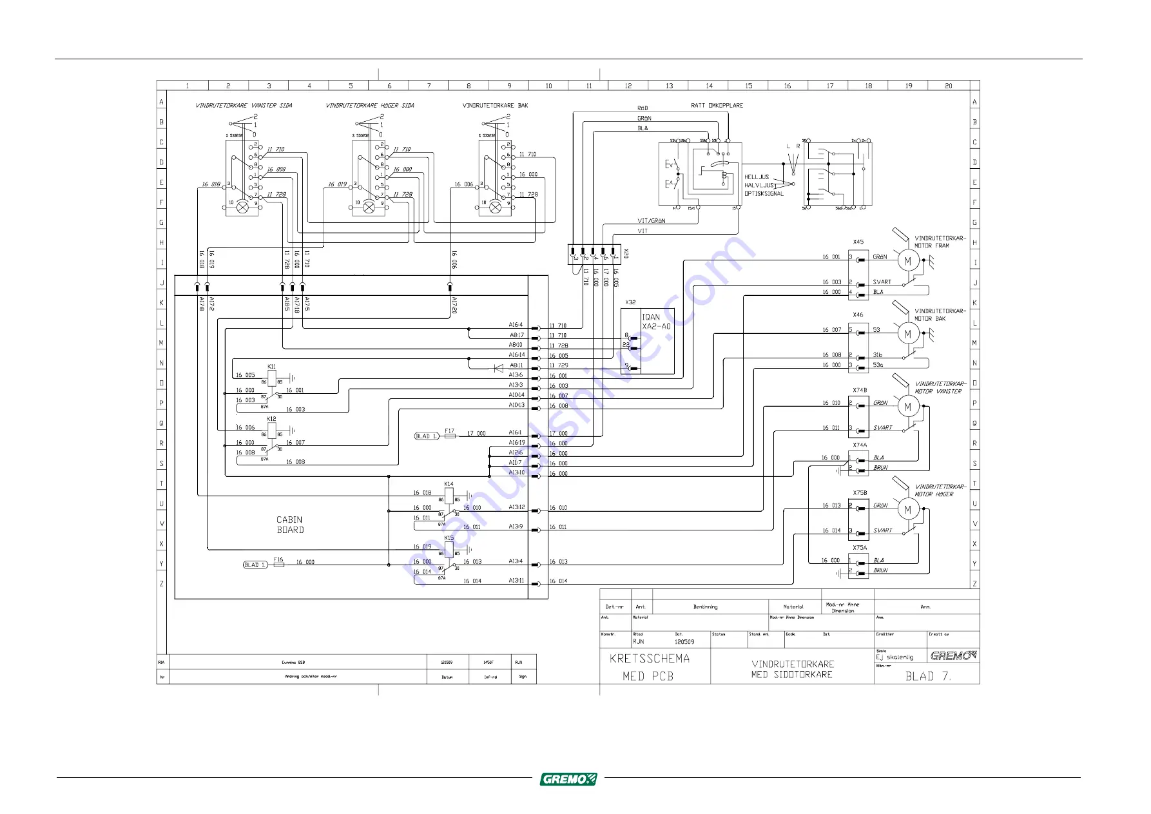Click terminal label A16:14

click(517, 355)
